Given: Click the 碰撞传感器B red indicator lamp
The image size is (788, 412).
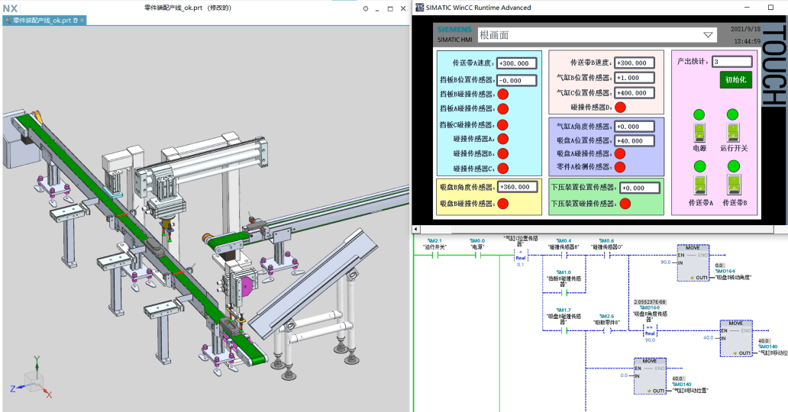Looking at the screenshot, I should pyautogui.click(x=502, y=154).
